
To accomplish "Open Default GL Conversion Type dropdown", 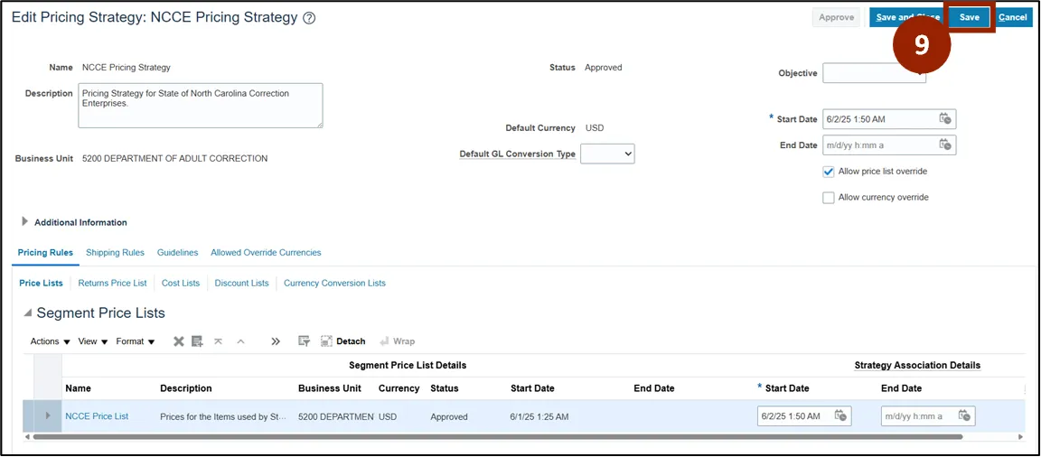I will [607, 154].
